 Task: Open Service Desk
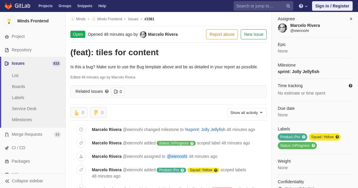point(24,109)
